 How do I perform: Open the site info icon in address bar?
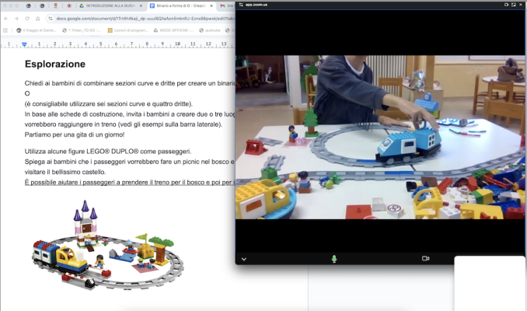pos(51,18)
